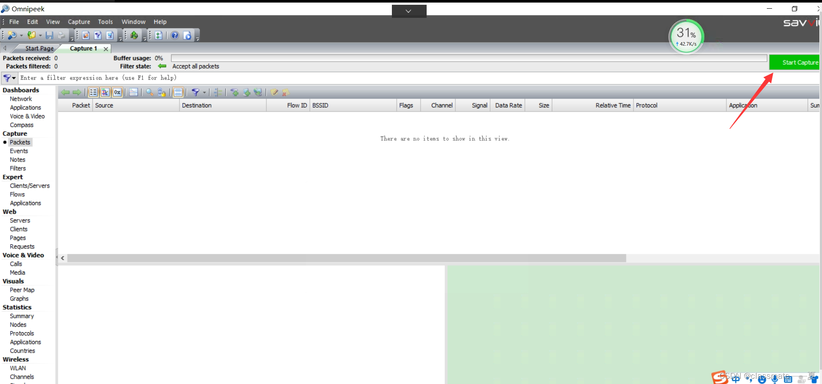Sort by the Protocol column header
The image size is (822, 384).
click(679, 105)
